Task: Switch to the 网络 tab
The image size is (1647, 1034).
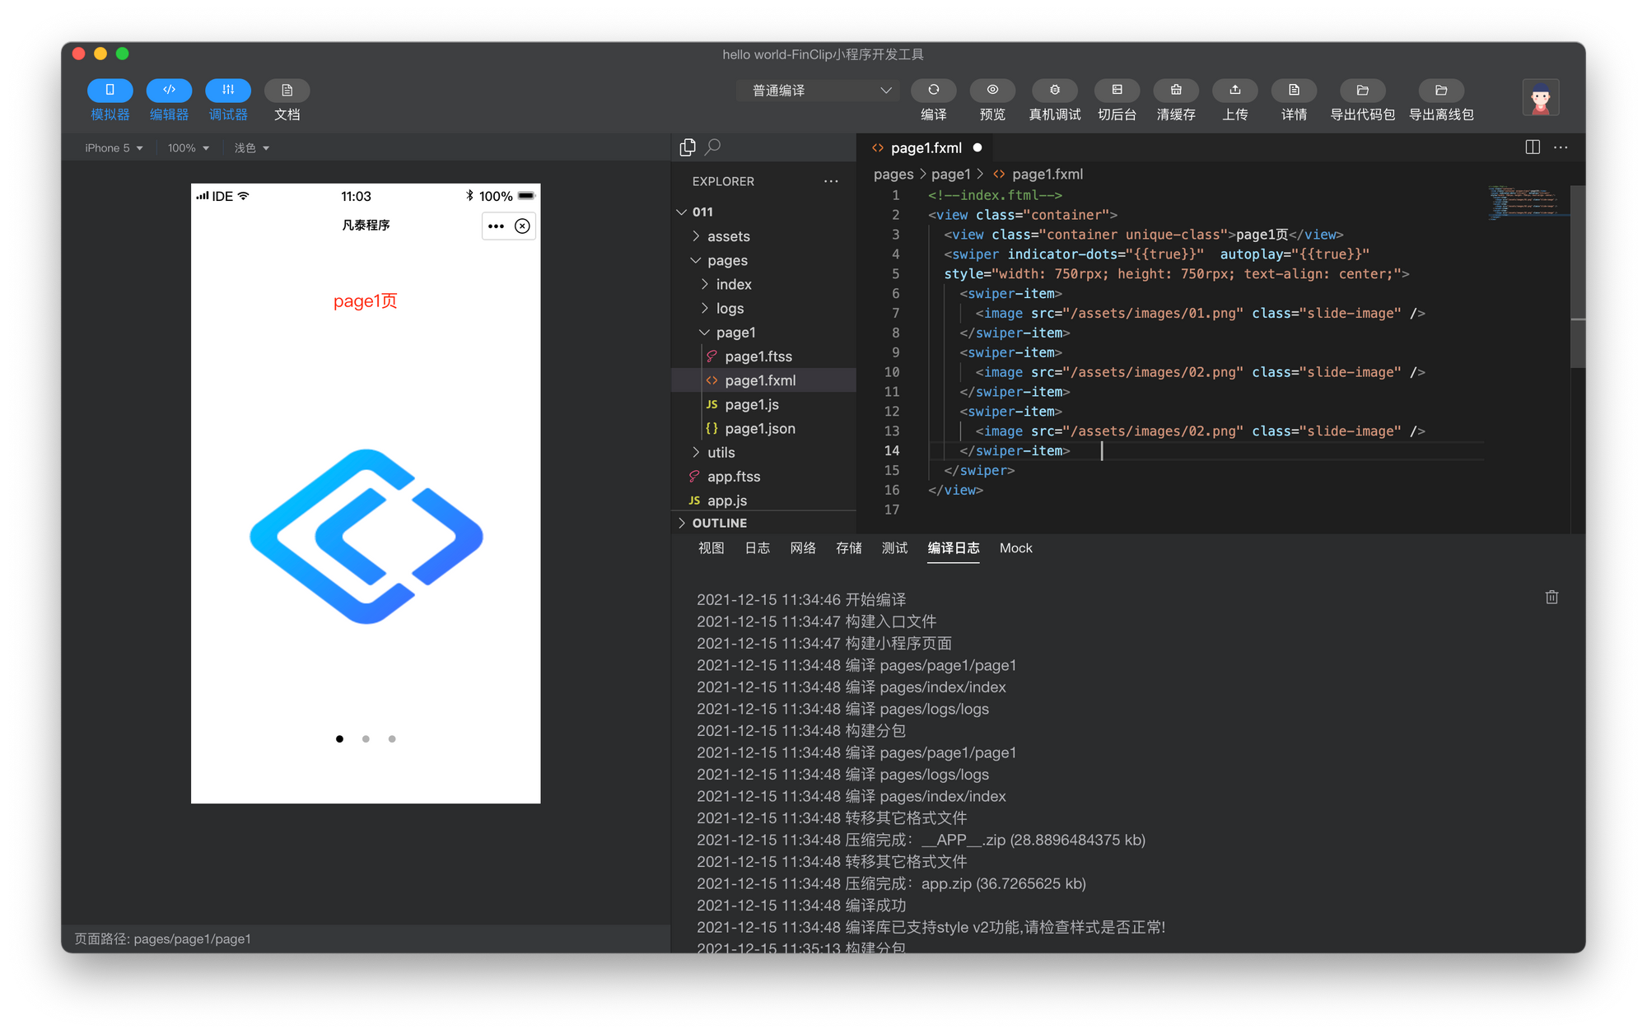Action: click(x=803, y=547)
